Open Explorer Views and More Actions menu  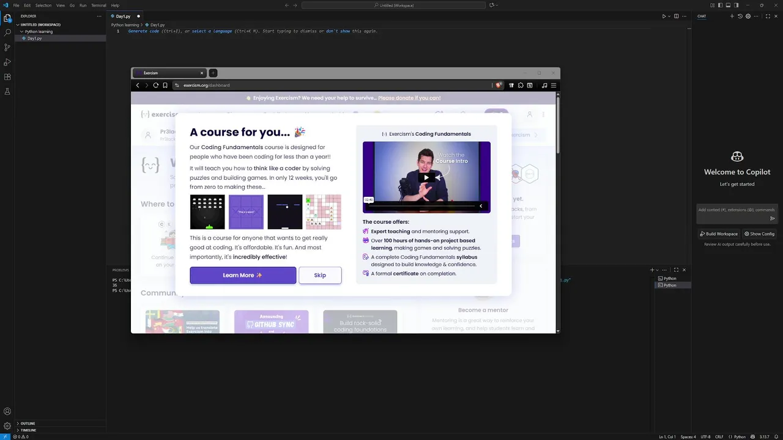99,16
